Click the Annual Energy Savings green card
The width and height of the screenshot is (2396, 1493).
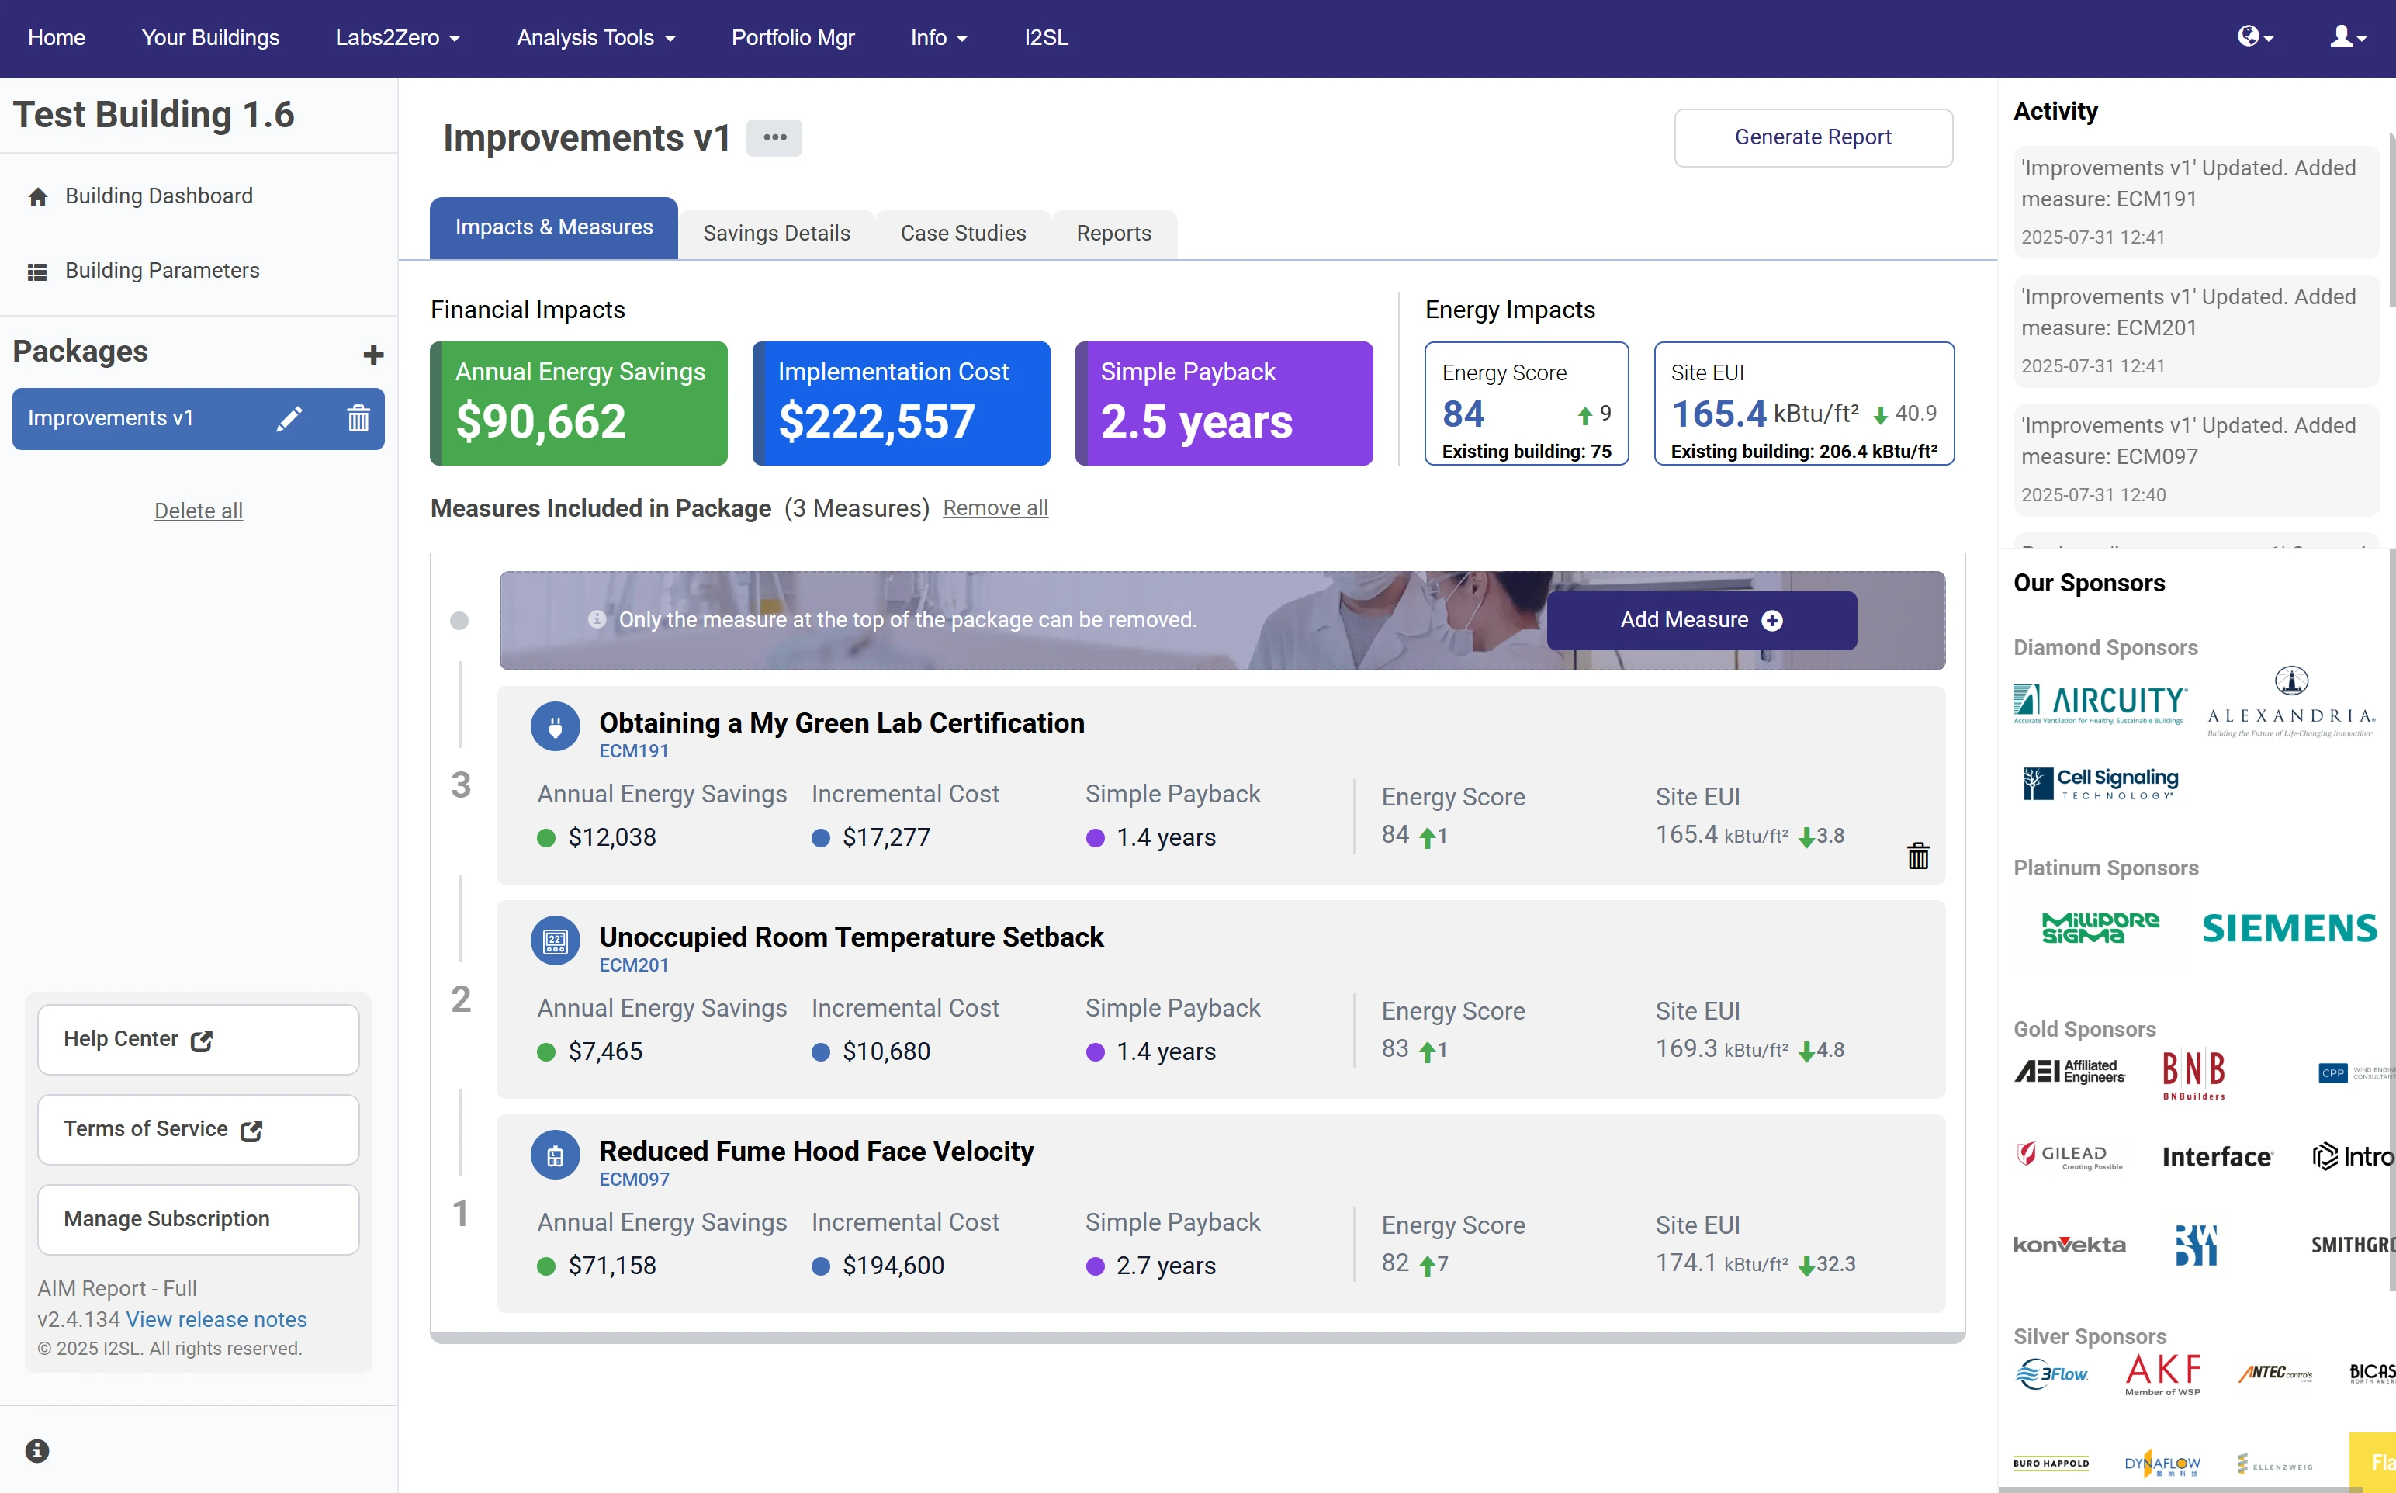pos(579,403)
